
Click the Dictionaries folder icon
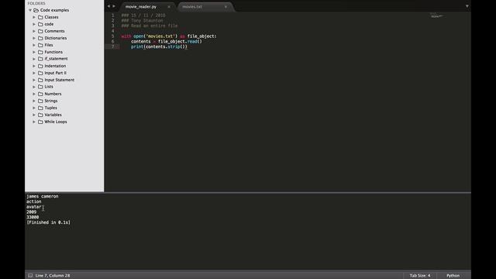point(40,38)
